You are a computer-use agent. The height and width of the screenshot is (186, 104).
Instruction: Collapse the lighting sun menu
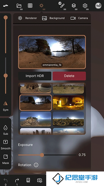[x=42, y=6]
